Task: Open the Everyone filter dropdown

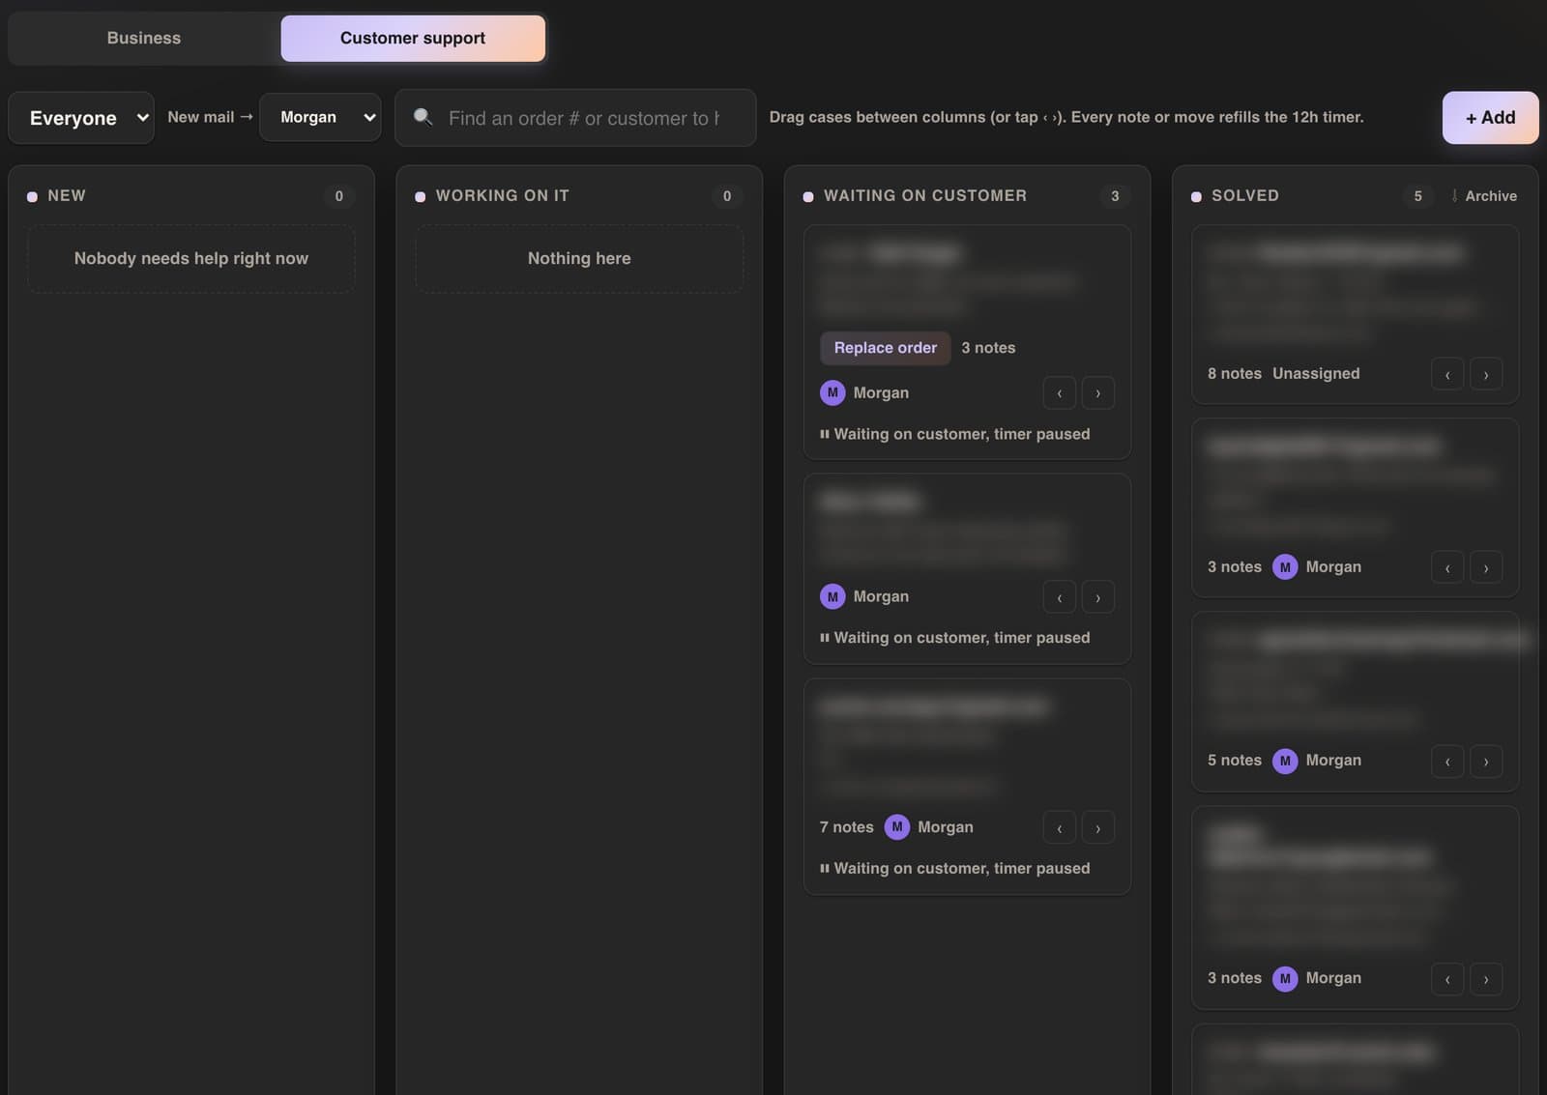Action: (81, 118)
